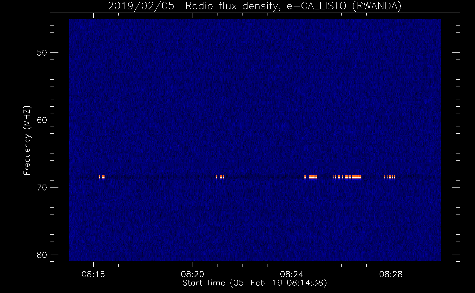Click the plot title mentioning e-CALLISTO (RWANDA)

coord(255,6)
